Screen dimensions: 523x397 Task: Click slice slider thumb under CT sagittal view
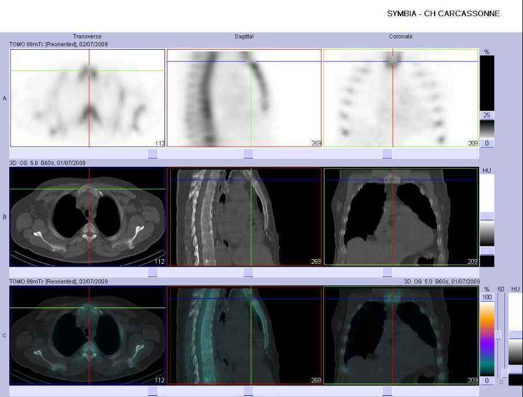[x=248, y=272]
